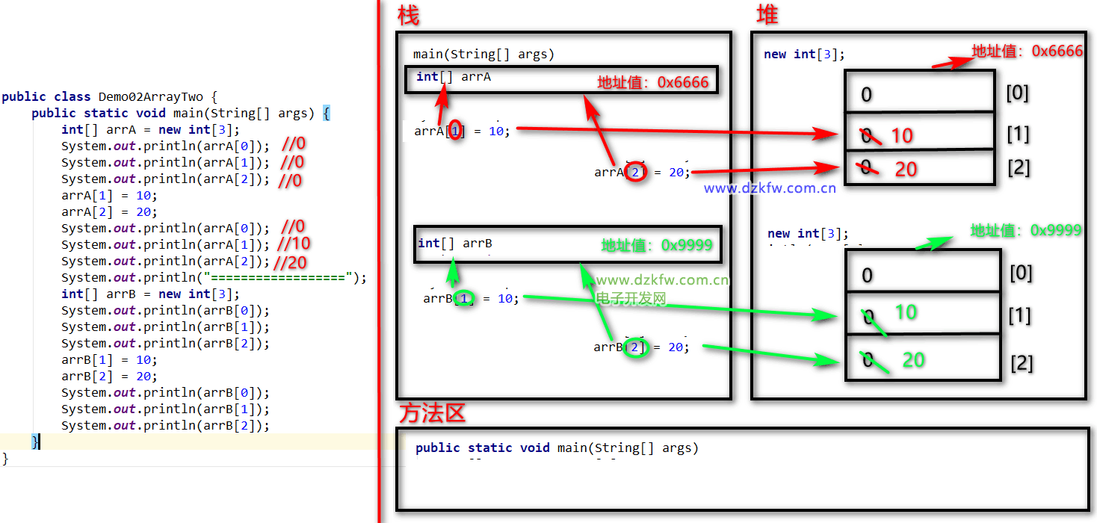The height and width of the screenshot is (523, 1097).
Task: Click the red circled index in arrA[1] statement
Action: pyautogui.click(x=455, y=131)
